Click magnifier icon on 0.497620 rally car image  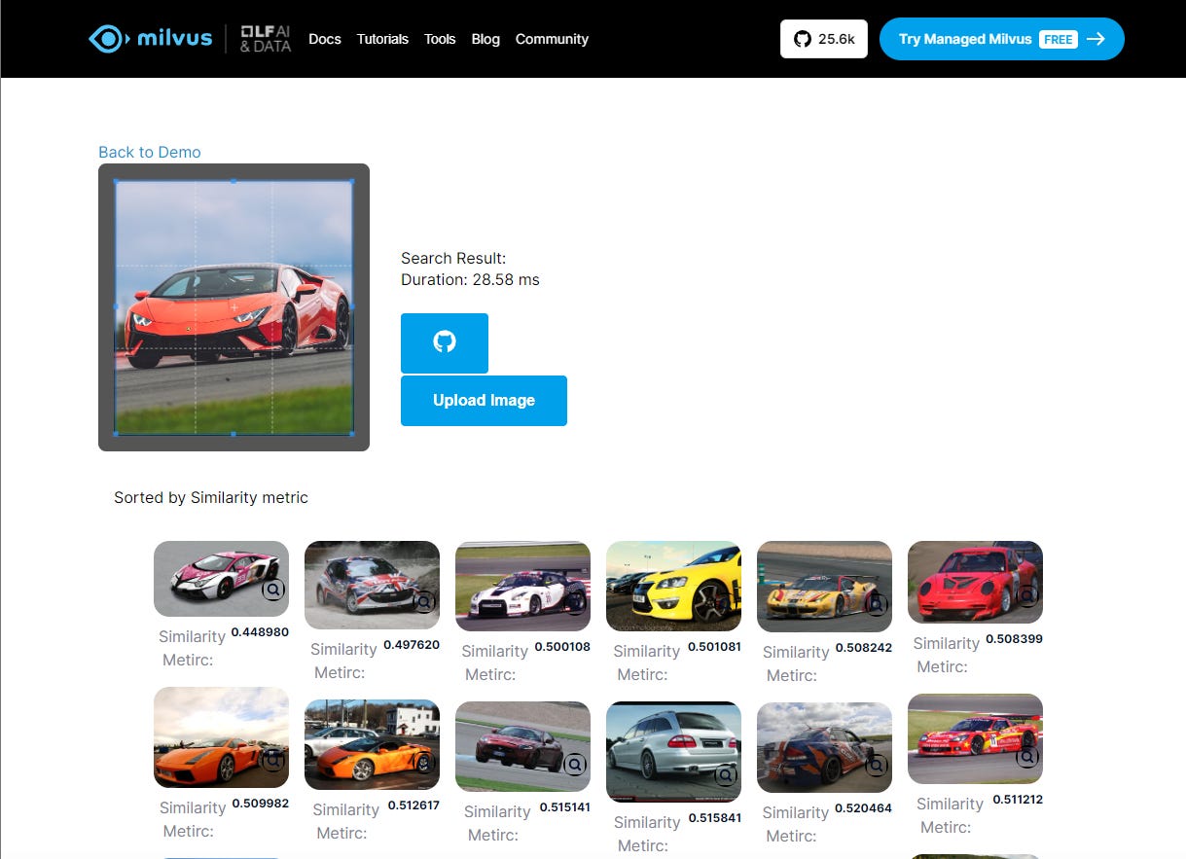(x=424, y=602)
